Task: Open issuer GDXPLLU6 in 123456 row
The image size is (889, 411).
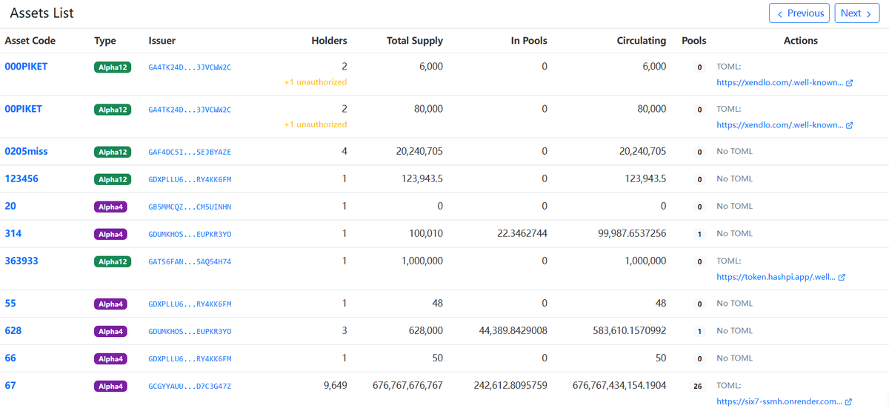Action: 190,179
